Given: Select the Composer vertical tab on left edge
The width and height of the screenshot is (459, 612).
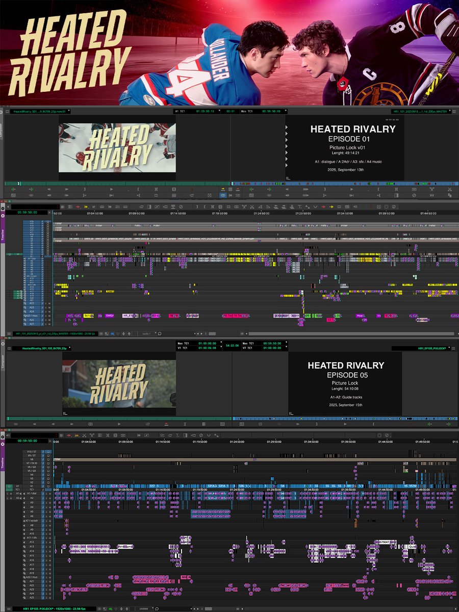Looking at the screenshot, I should [x=2, y=127].
